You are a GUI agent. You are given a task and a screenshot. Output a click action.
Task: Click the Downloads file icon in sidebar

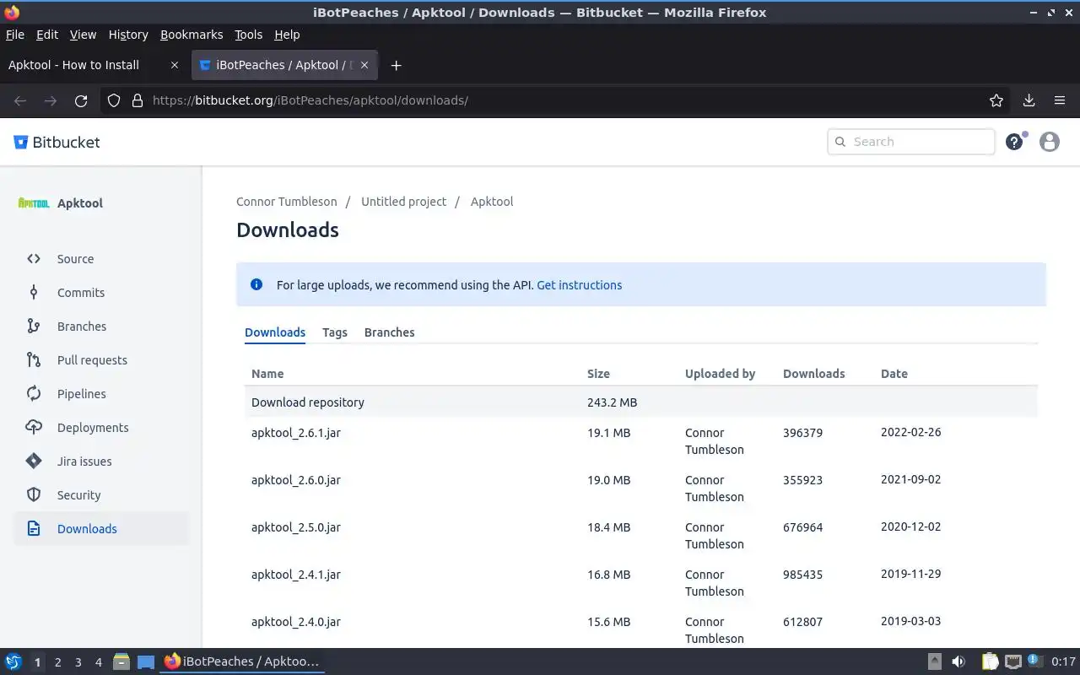pyautogui.click(x=34, y=529)
